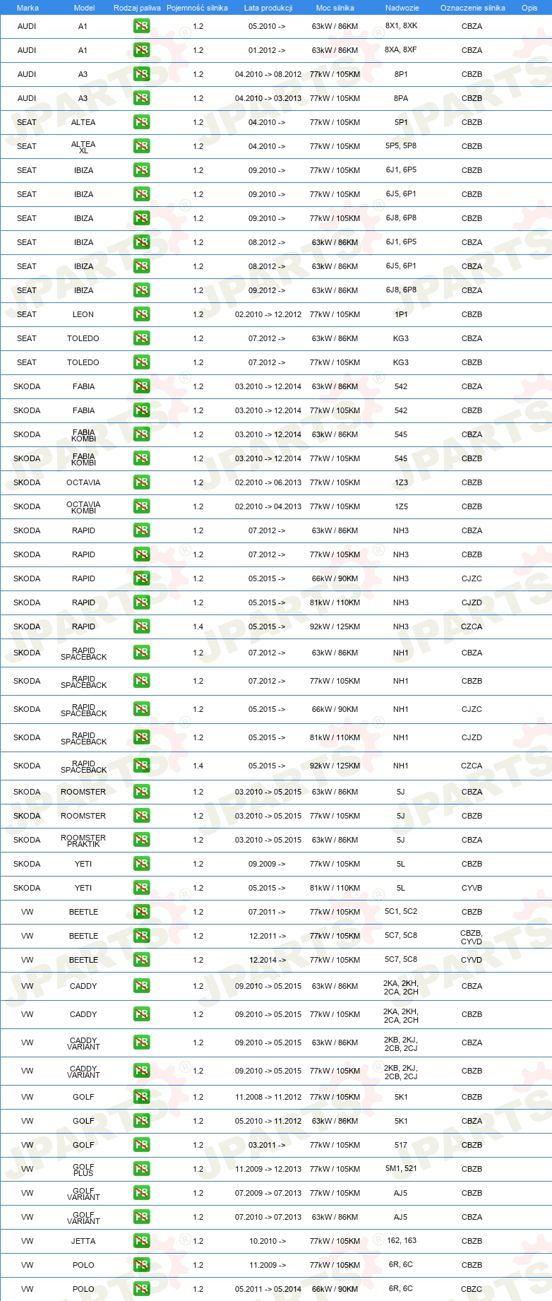This screenshot has width=552, height=1301.
Task: Click 02.2010 -> 06.2013 date range
Action: [268, 482]
